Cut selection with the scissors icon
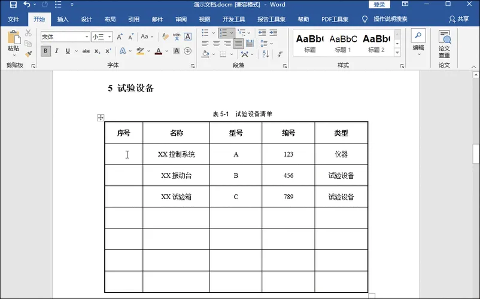Viewport: 480px width, 299px height. [x=28, y=33]
